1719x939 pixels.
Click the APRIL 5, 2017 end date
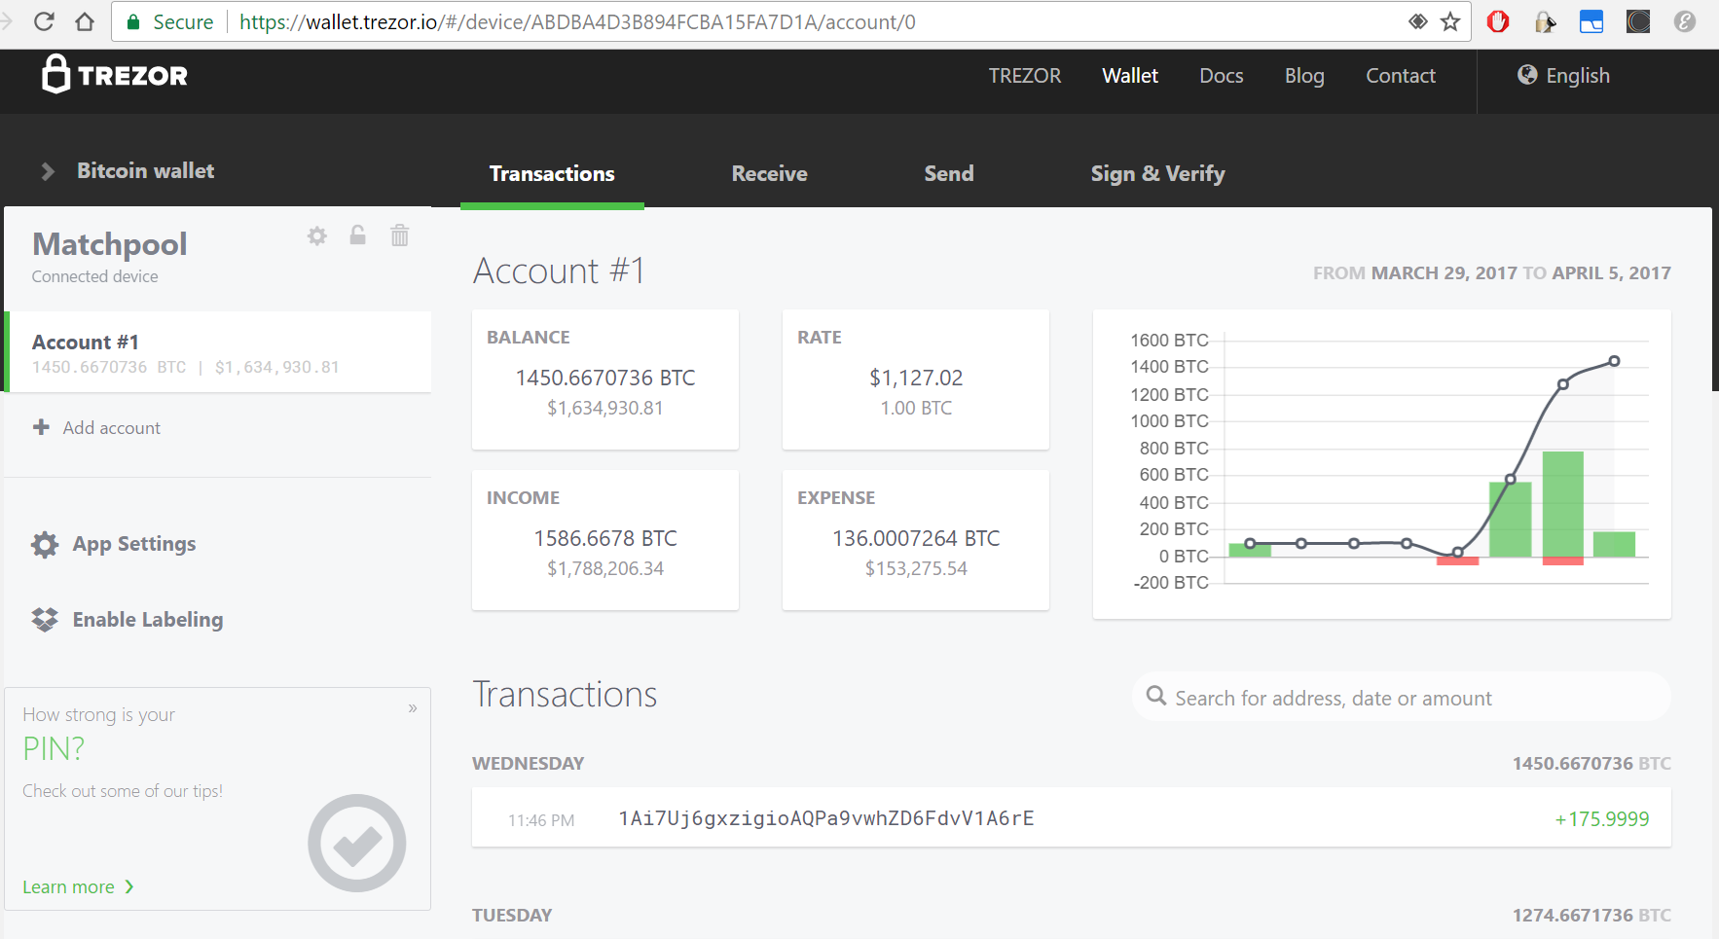[x=1612, y=273]
